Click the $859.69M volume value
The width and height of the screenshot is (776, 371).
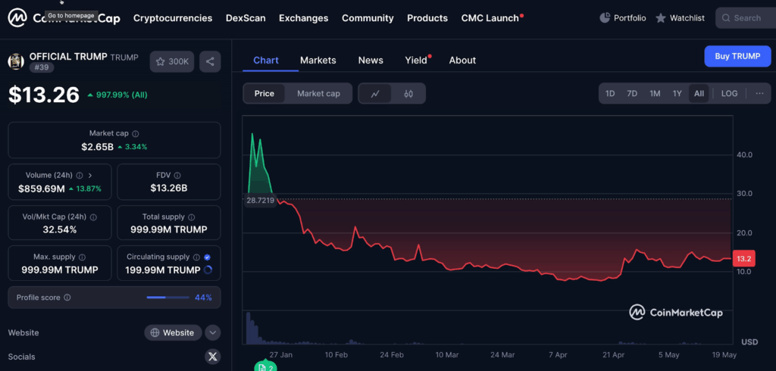click(42, 189)
